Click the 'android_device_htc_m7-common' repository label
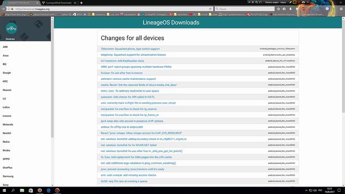Image resolution: width=345 pixels, height=194 pixels. pos(280,61)
